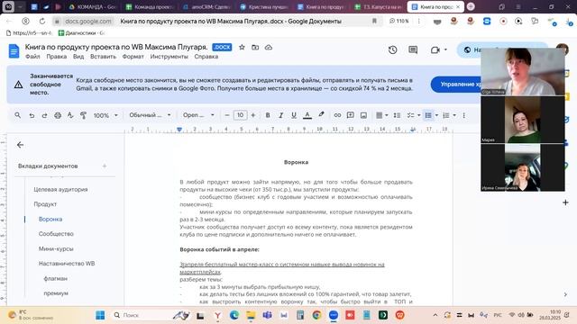Add a comment from the toolbar

click(x=351, y=115)
